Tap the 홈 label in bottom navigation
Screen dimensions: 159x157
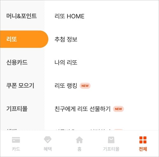pyautogui.click(x=79, y=149)
